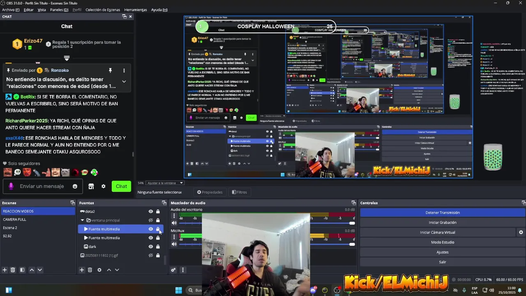Move source down in Fuentes toolbar
Viewport: 526px width, 296px height.
click(x=117, y=270)
